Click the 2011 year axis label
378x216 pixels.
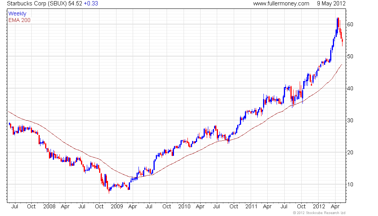pyautogui.click(x=251, y=207)
